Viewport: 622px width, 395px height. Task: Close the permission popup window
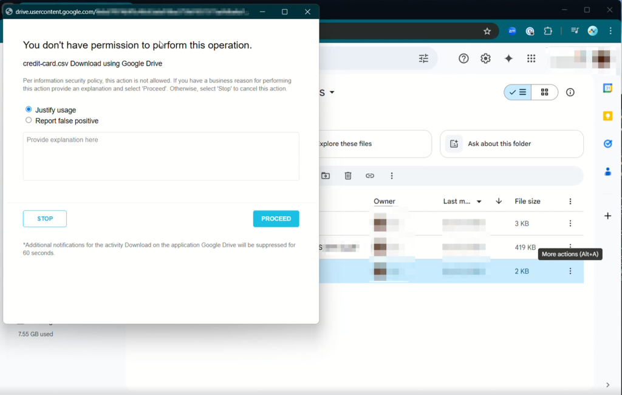pos(307,12)
